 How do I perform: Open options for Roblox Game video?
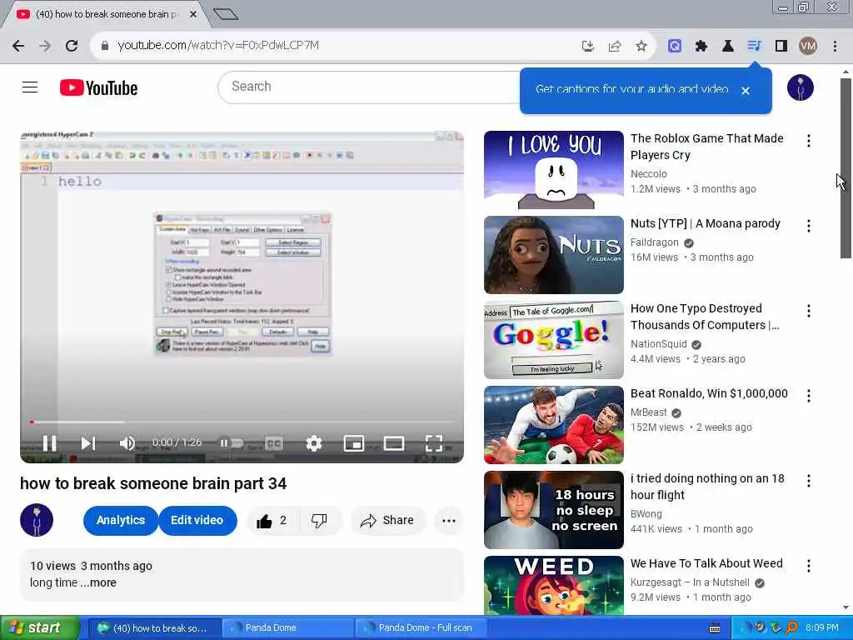coord(809,141)
